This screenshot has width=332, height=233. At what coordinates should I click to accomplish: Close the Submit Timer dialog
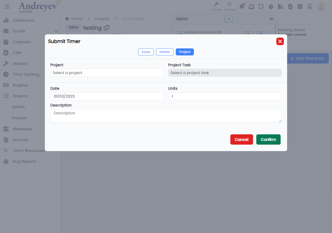280,41
